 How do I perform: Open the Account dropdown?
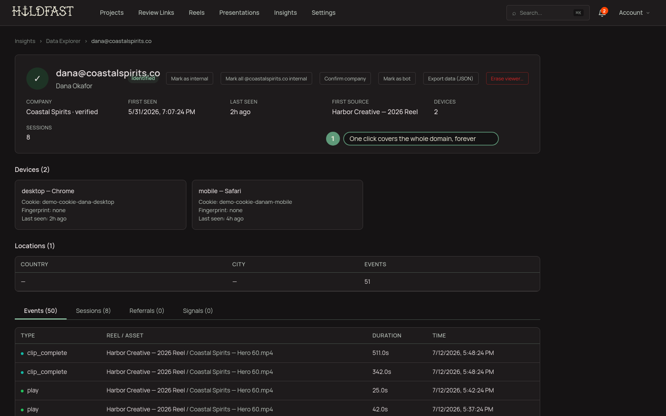click(x=634, y=13)
